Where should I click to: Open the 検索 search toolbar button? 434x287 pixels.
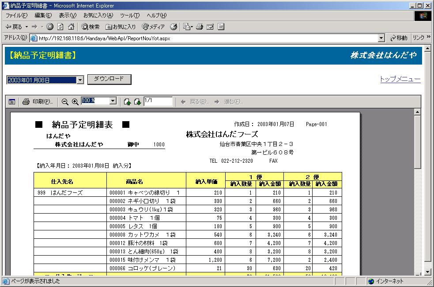point(91,27)
